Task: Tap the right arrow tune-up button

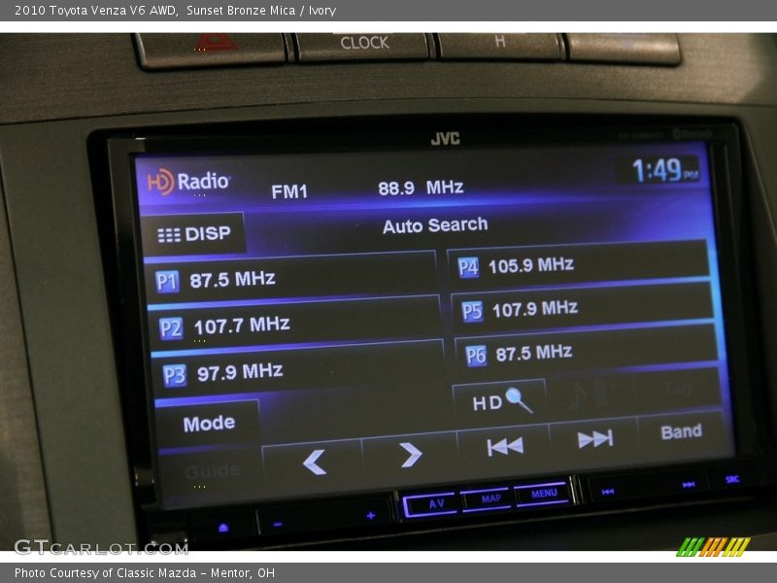Action: (x=411, y=455)
